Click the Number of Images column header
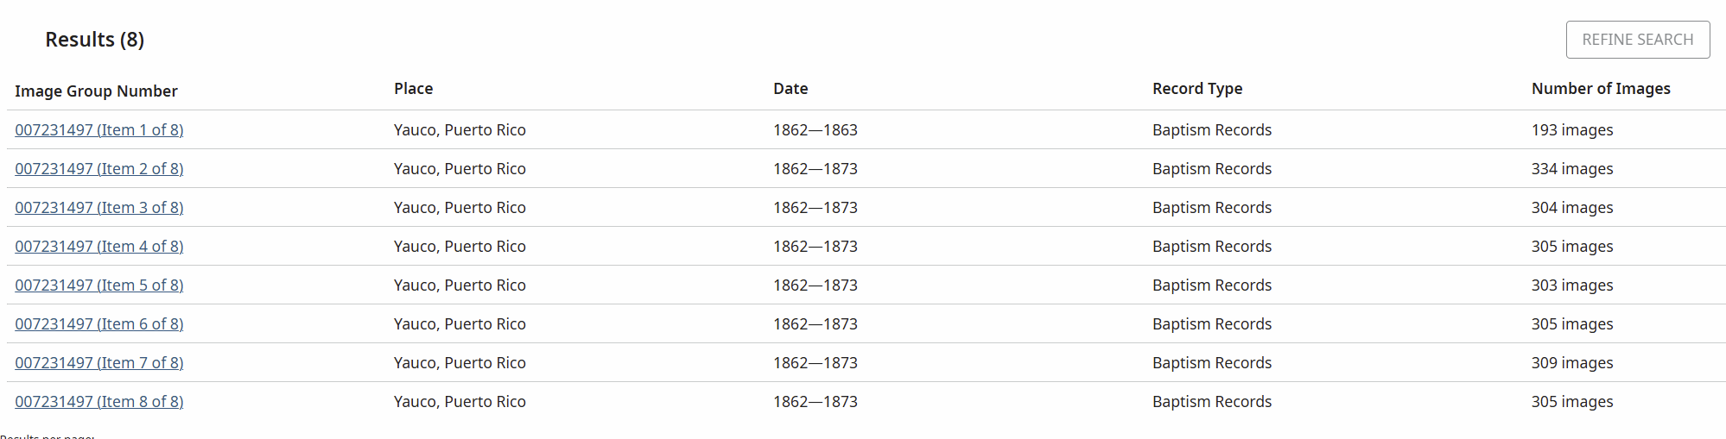 point(1600,89)
